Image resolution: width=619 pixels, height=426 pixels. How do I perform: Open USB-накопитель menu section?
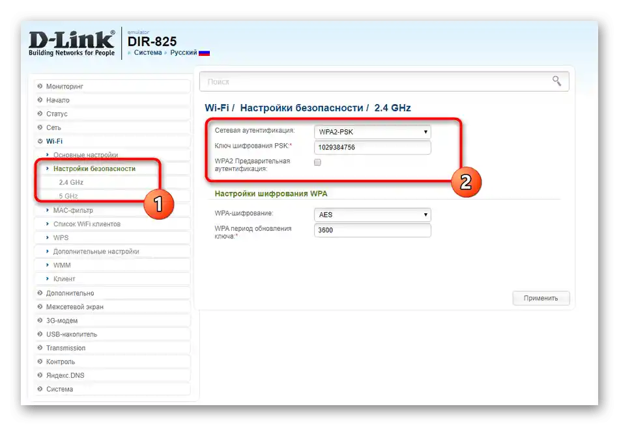coord(72,334)
